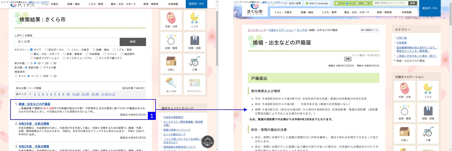Click the しぼりこみ検索 text field
The width and height of the screenshot is (452, 151).
click(x=67, y=42)
